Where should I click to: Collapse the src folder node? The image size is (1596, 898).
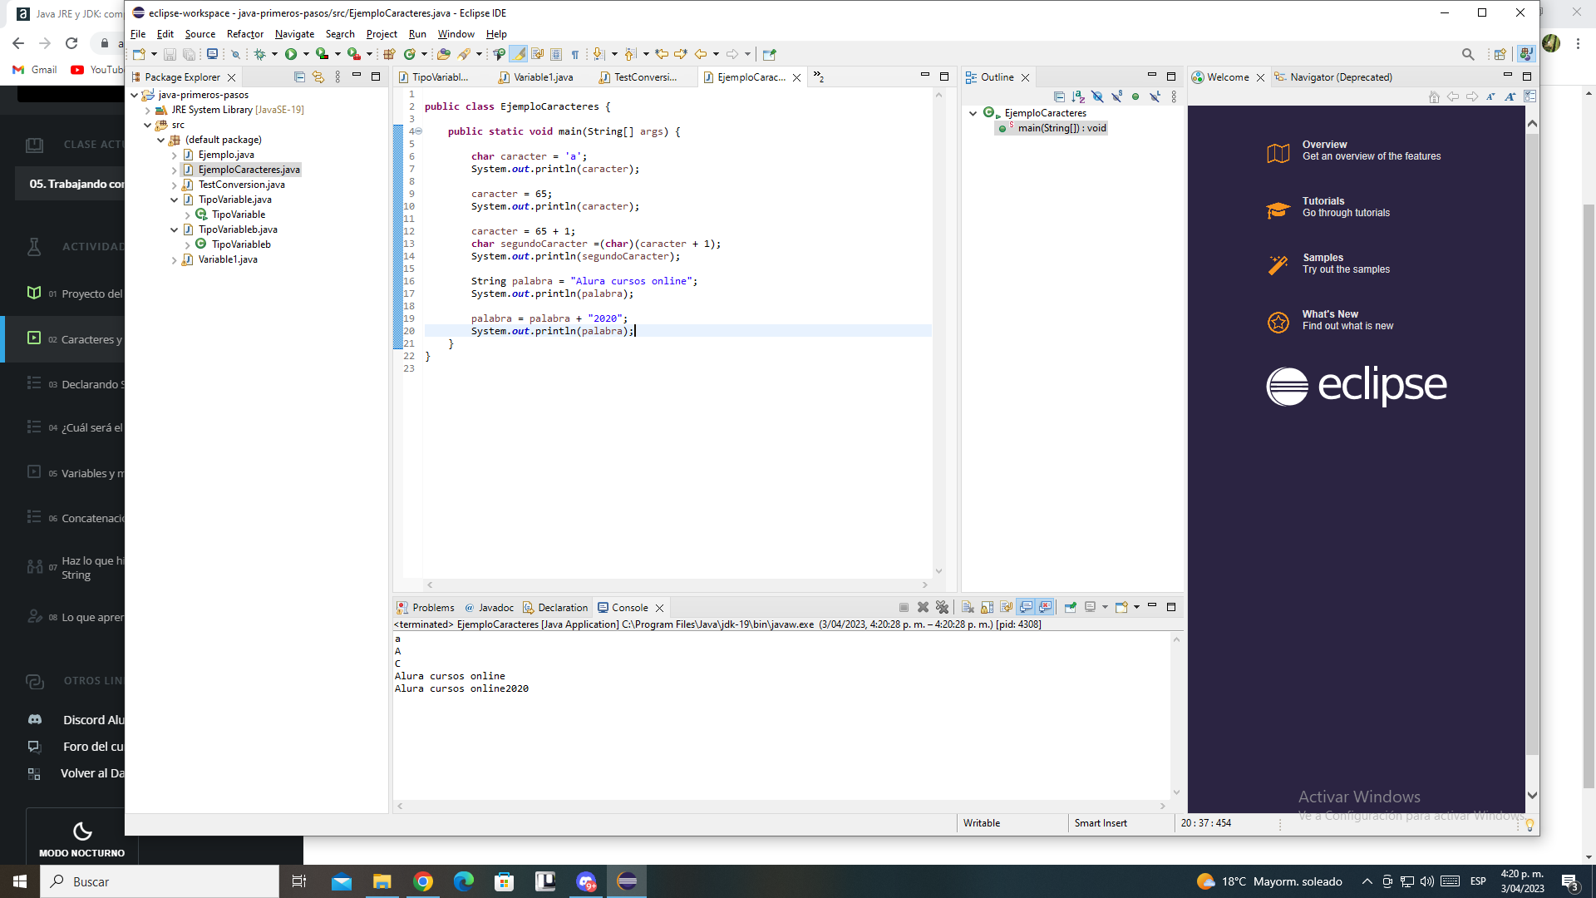(x=147, y=125)
